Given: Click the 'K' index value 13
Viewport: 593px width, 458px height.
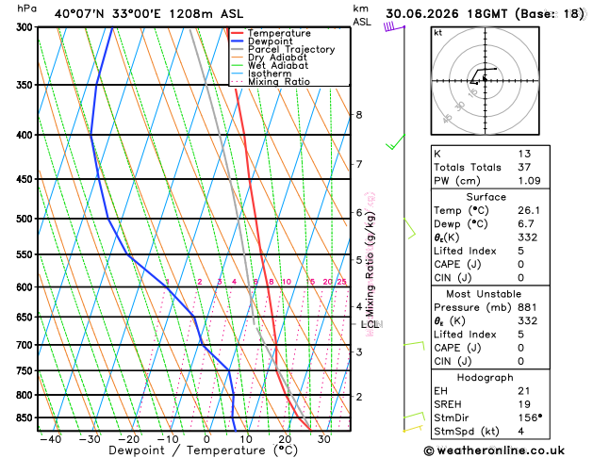Looking at the screenshot, I should [524, 154].
